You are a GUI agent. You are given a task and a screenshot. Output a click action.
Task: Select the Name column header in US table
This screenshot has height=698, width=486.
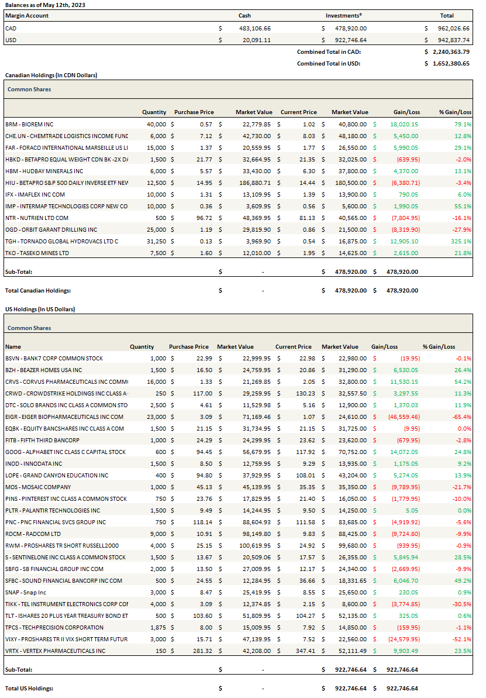point(13,346)
